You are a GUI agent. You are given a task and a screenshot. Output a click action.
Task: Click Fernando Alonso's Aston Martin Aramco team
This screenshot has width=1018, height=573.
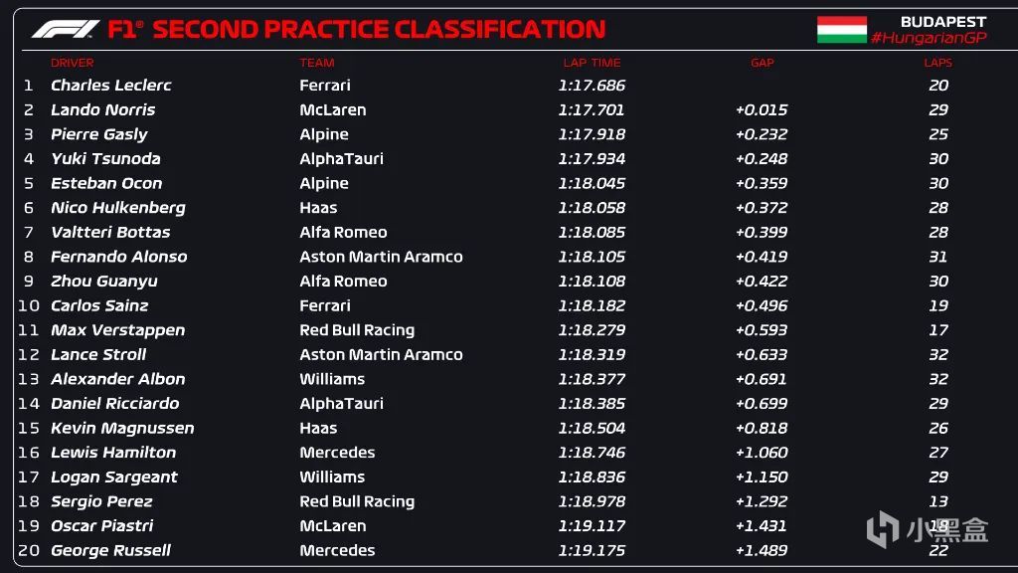click(x=381, y=257)
